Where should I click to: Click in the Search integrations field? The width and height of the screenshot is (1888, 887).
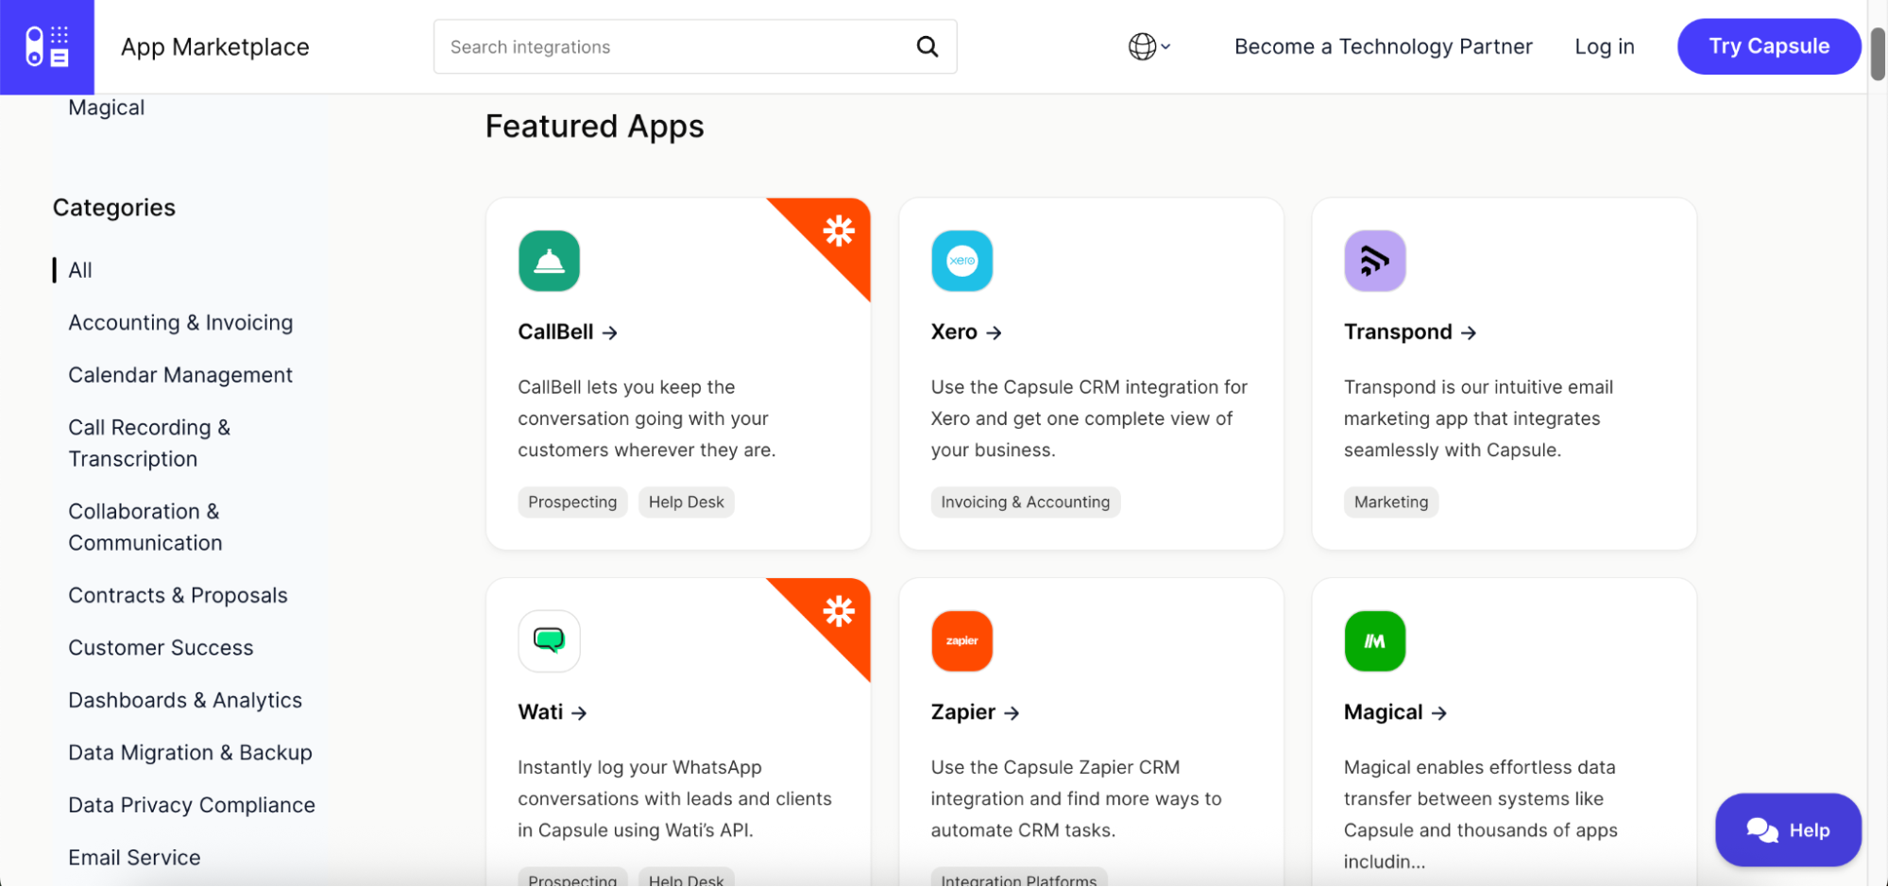coord(695,46)
